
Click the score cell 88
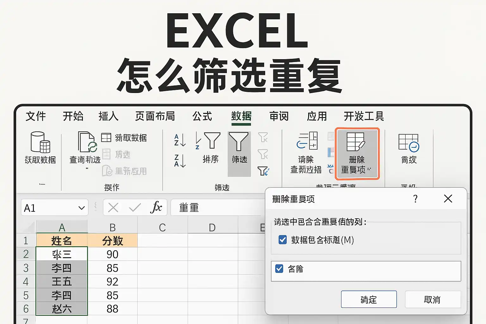pyautogui.click(x=112, y=308)
